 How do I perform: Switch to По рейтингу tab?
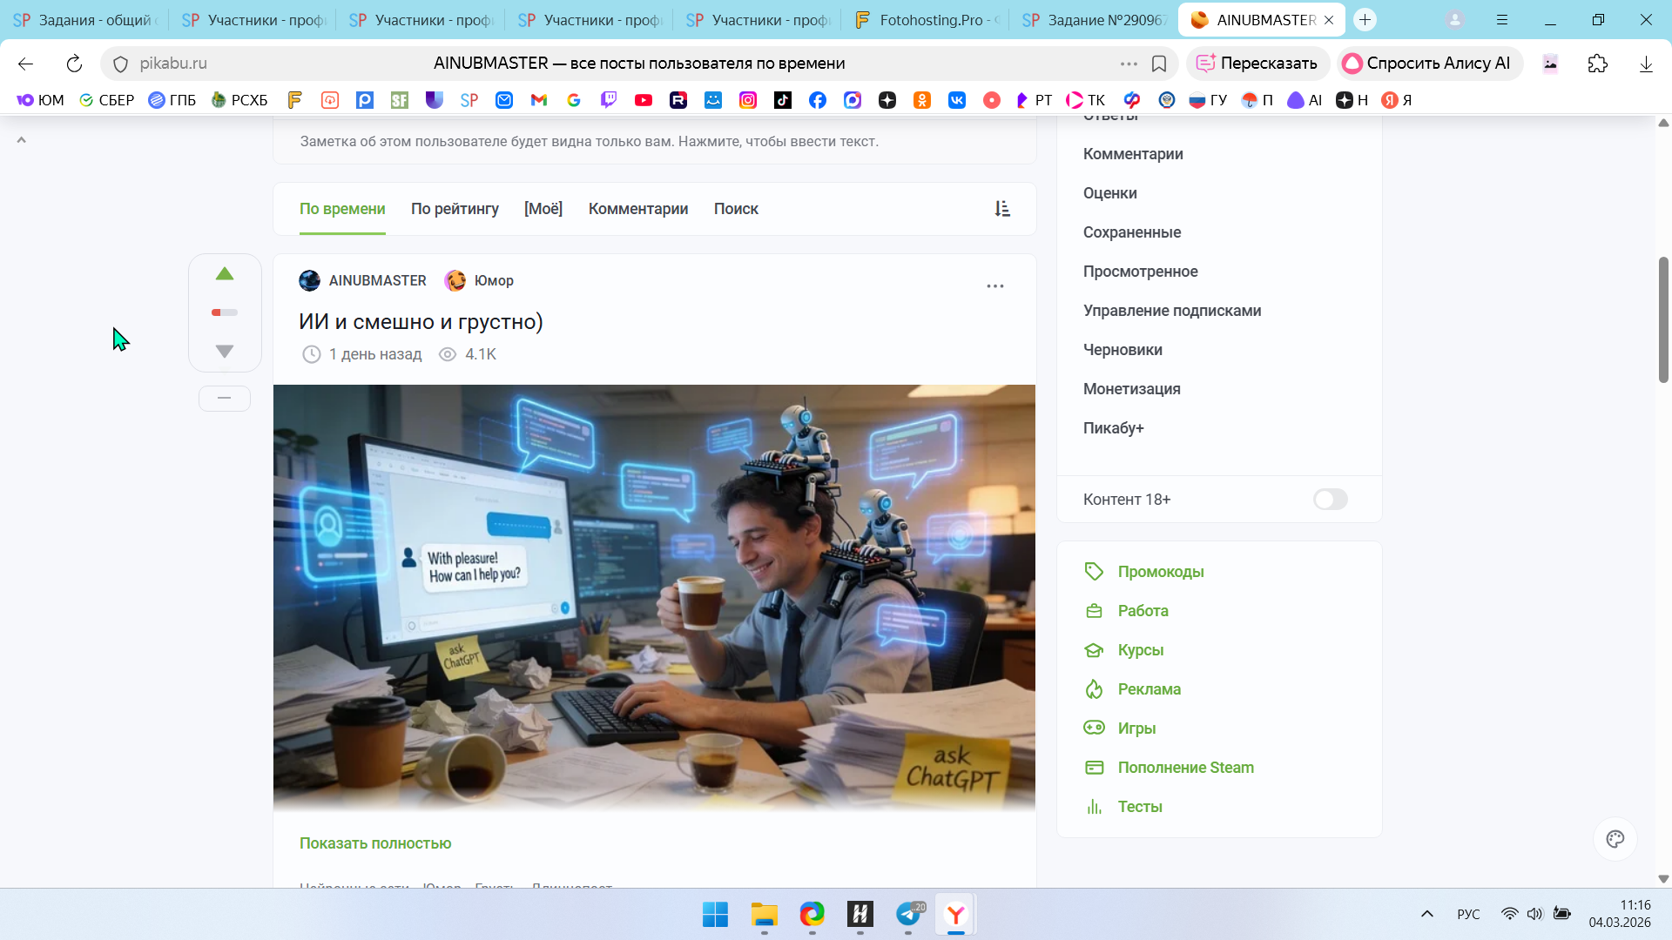point(455,209)
